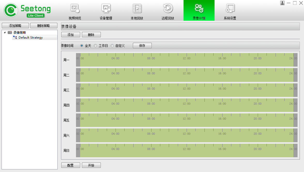Open configuration via the 配置 button
This screenshot has width=304, height=172.
70,165
